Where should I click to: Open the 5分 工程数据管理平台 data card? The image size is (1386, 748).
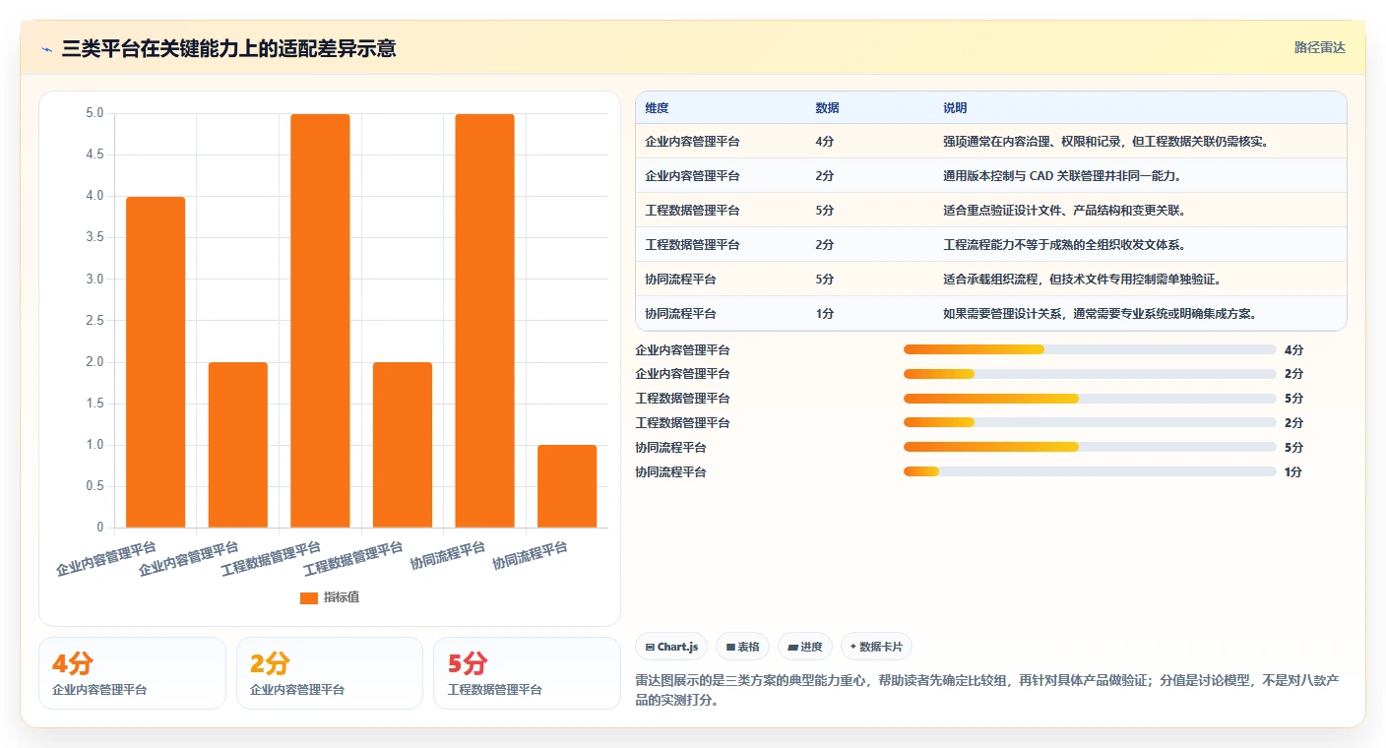pos(527,673)
